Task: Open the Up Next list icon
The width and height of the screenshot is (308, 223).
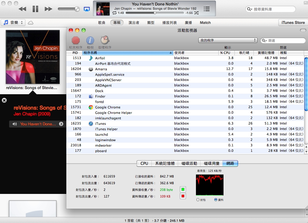Action: (207, 9)
